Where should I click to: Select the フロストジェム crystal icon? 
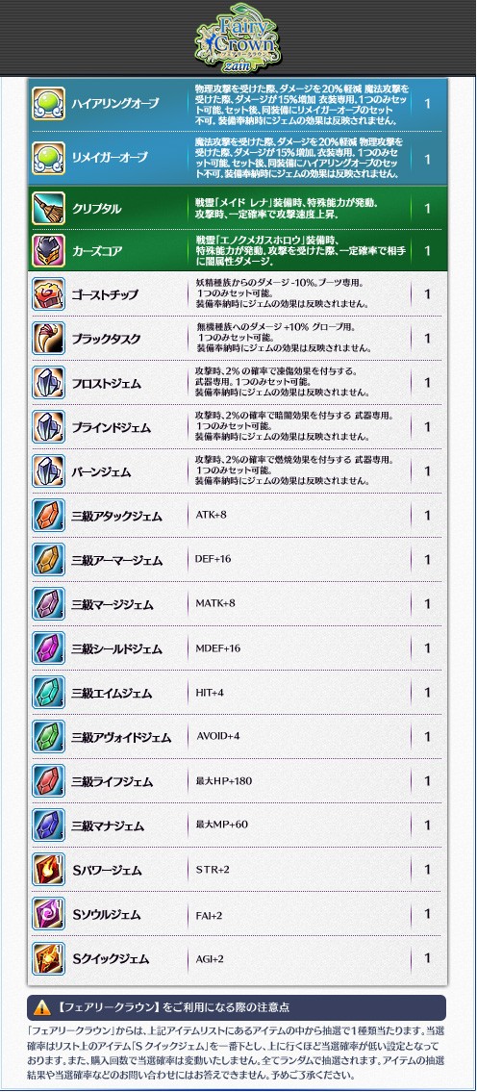(x=49, y=382)
